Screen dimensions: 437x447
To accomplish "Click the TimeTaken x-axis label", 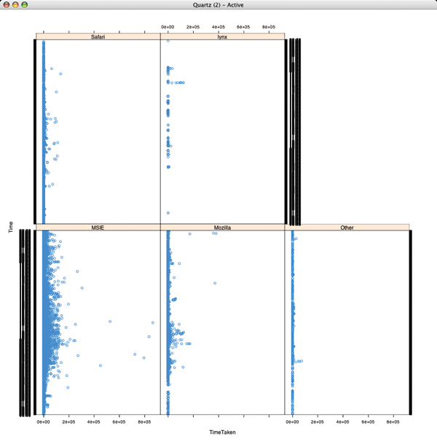I will (x=222, y=432).
